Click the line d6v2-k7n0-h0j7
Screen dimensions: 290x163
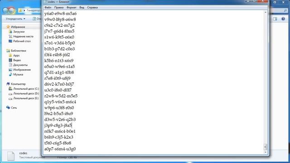pos(59,84)
